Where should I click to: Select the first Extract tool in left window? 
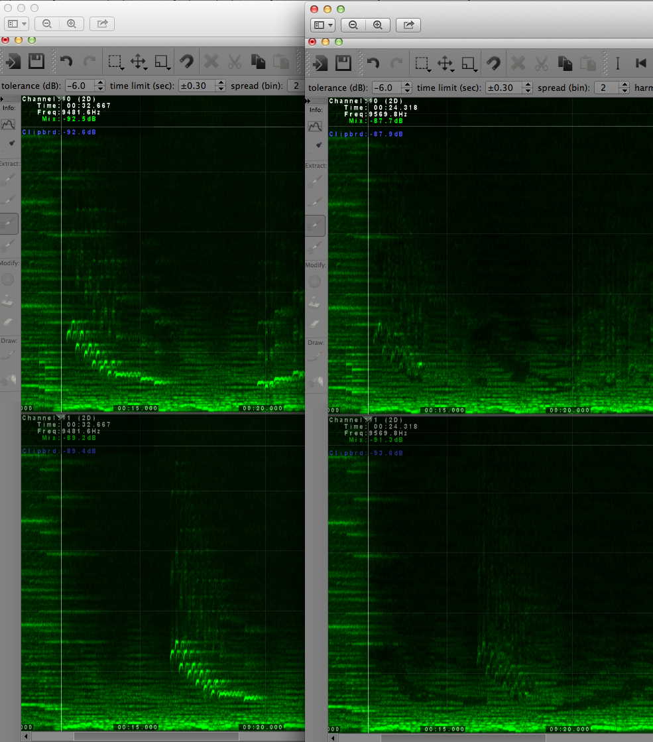(9, 180)
